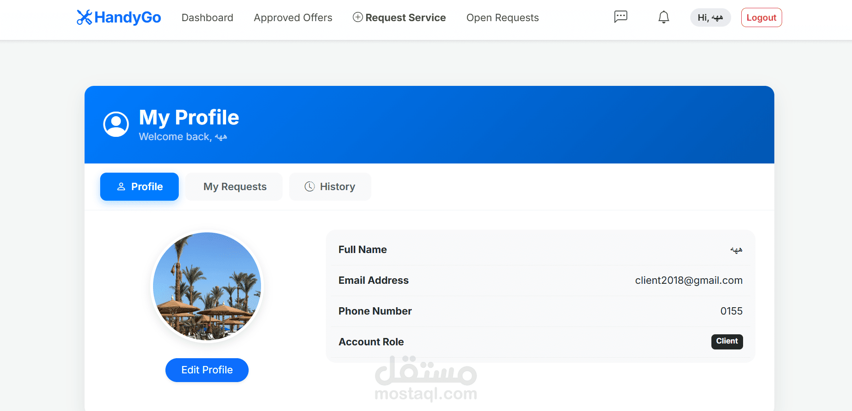Click the Full Name label
The width and height of the screenshot is (852, 411).
(363, 249)
